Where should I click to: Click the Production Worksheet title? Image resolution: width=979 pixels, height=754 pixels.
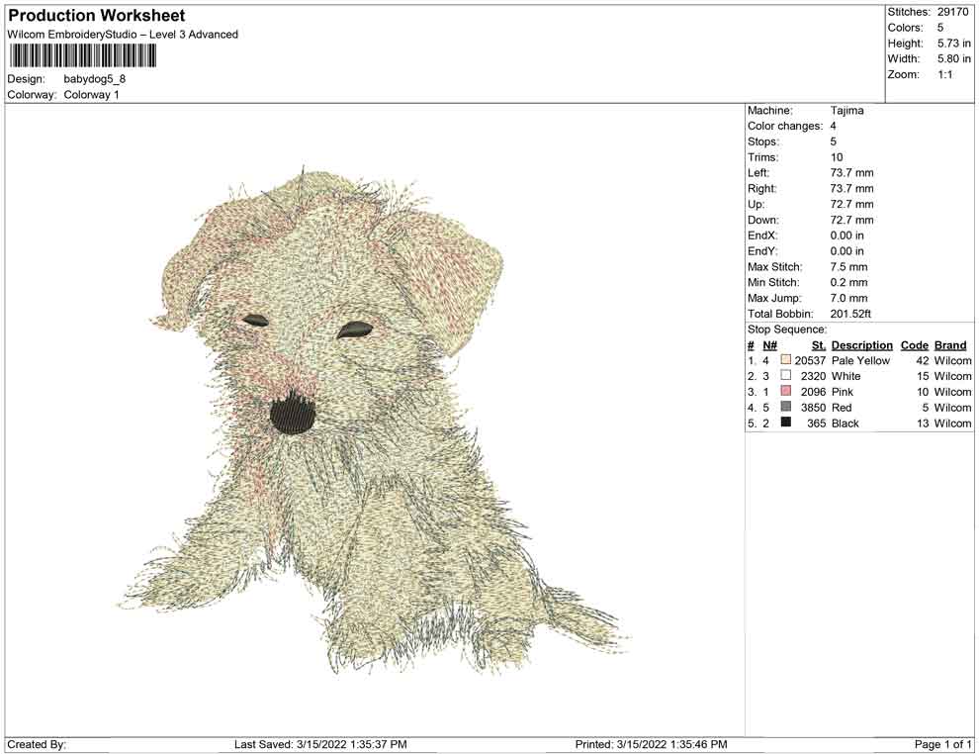[x=96, y=16]
